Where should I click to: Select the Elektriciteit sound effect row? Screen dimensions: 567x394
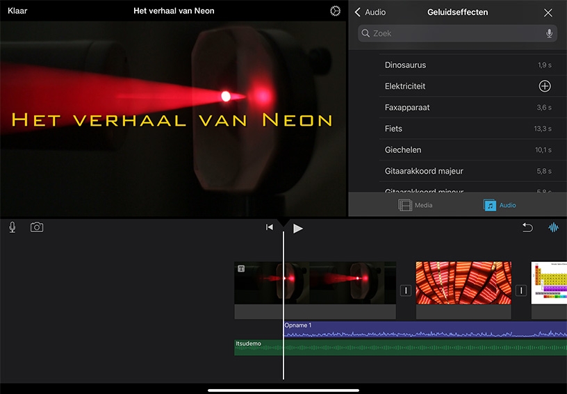tap(472, 86)
